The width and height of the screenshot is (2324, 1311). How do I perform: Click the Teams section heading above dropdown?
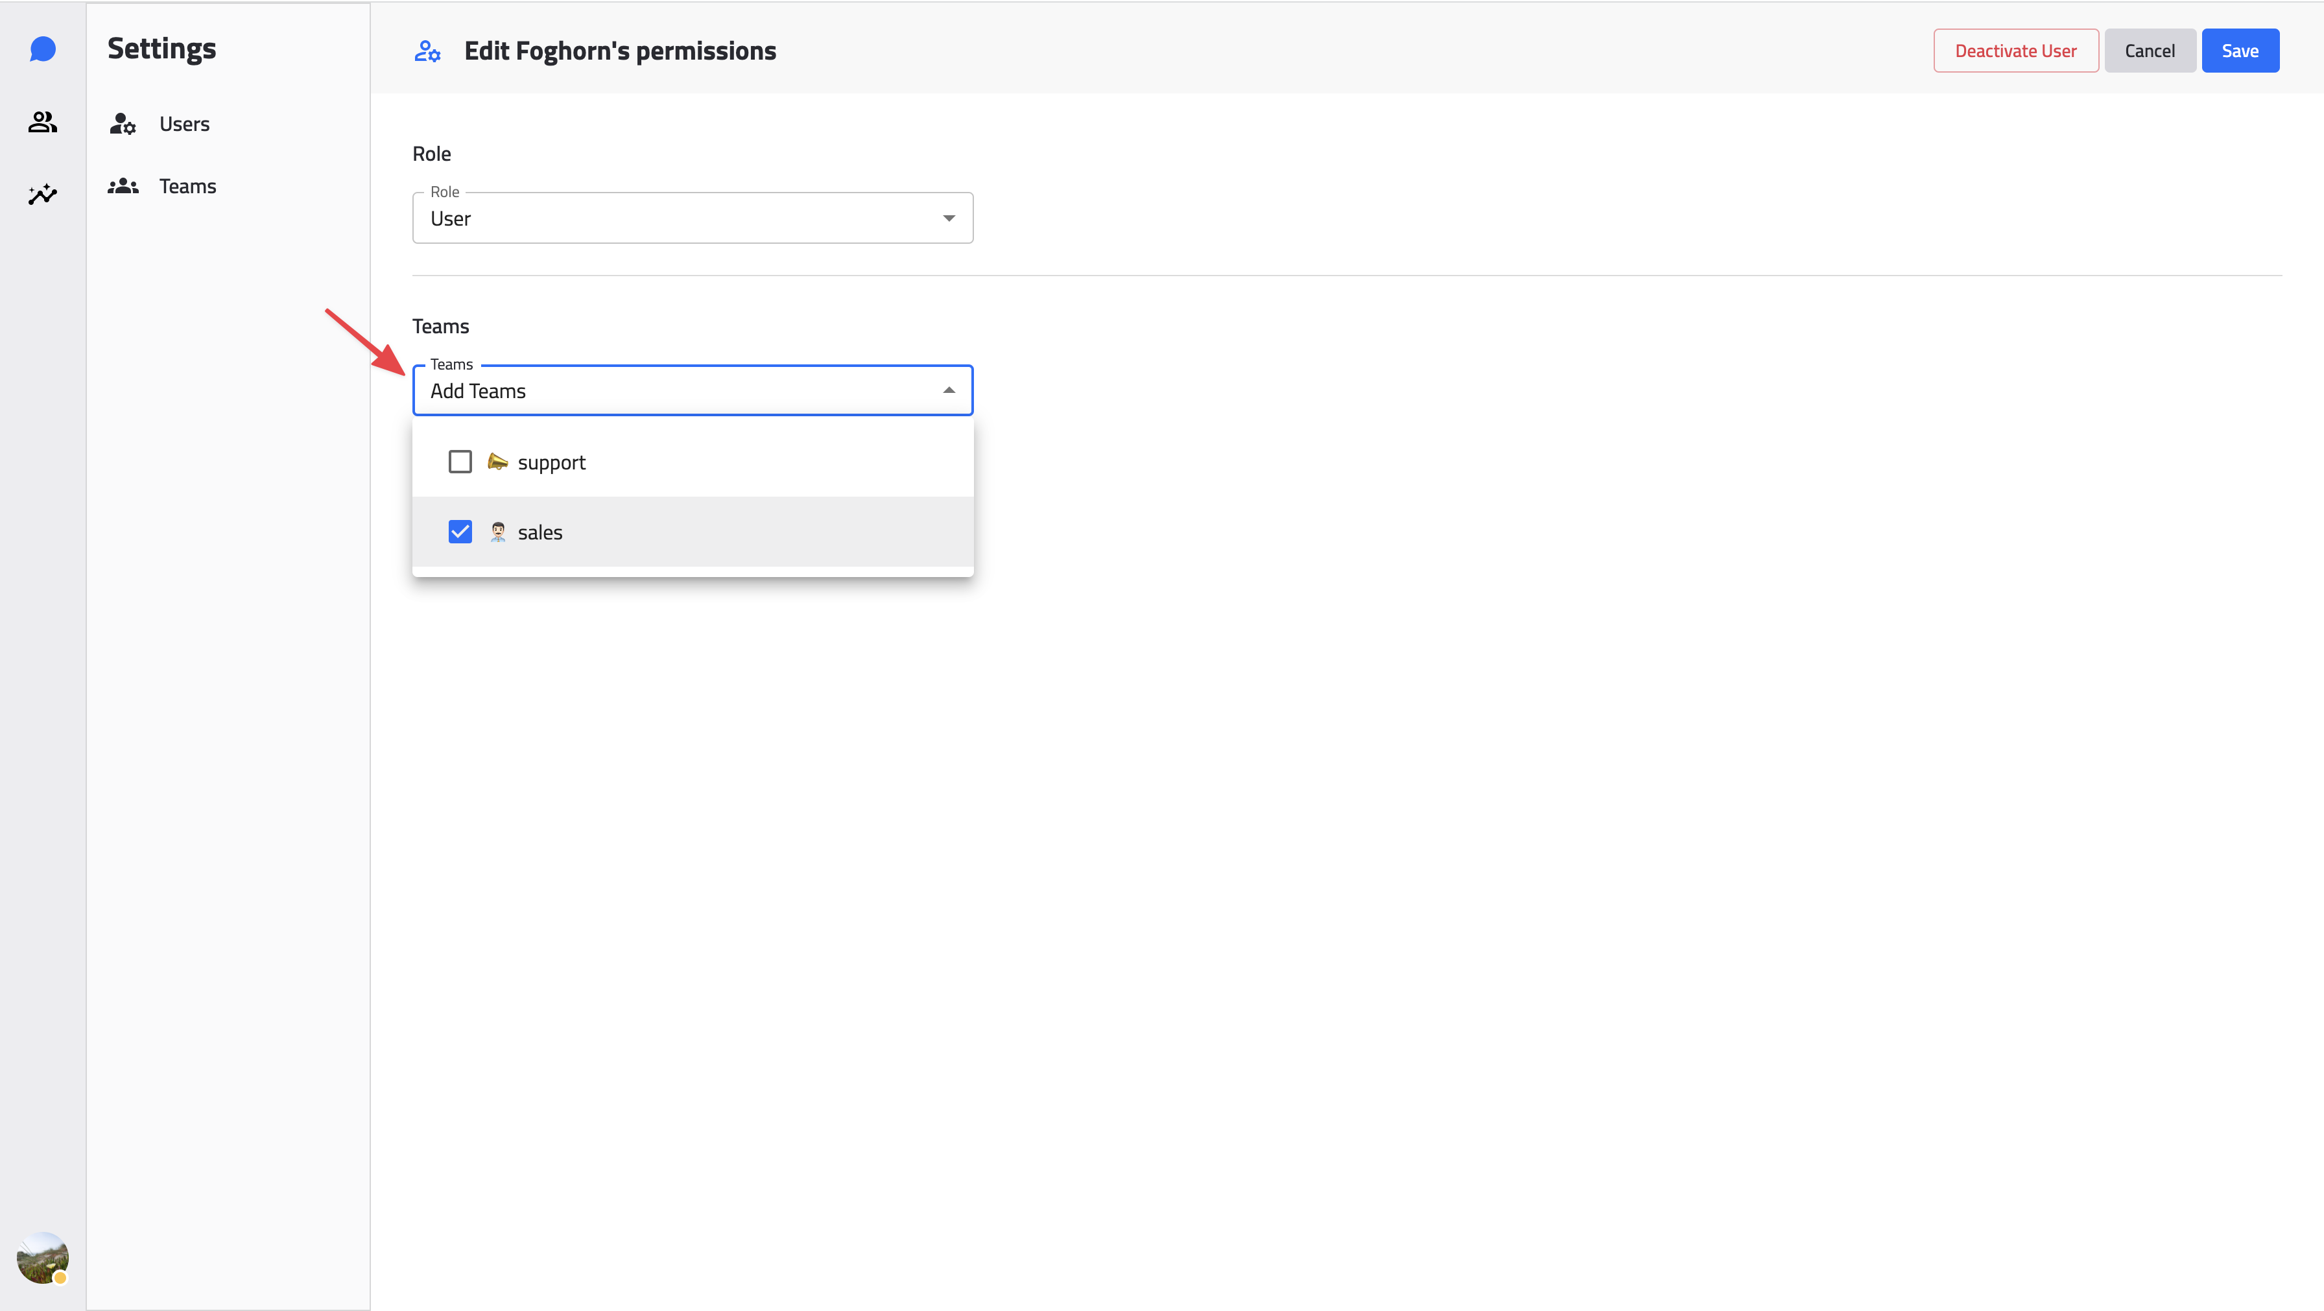(440, 327)
